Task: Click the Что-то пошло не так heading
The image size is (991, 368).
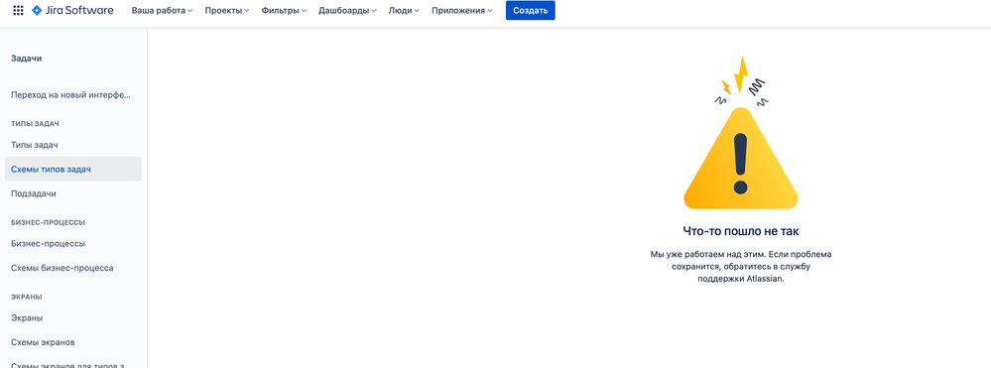Action: pos(741,231)
